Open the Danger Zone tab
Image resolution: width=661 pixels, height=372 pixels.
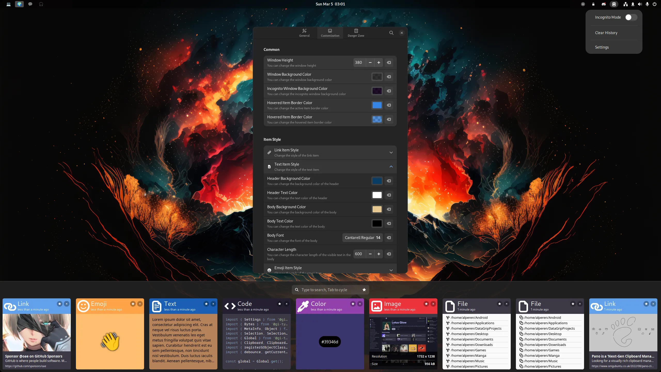point(356,33)
